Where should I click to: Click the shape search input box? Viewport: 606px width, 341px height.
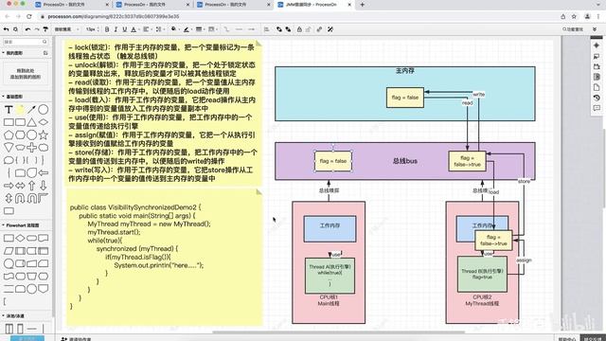click(x=26, y=42)
